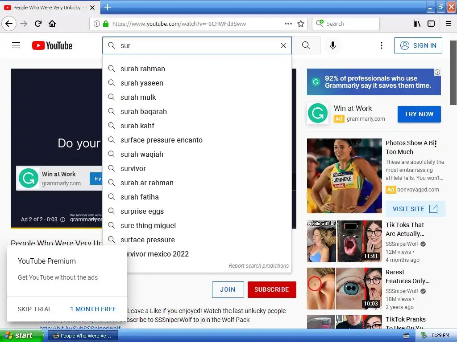
Task: Click the red SUBSCRIBE button
Action: (x=272, y=289)
